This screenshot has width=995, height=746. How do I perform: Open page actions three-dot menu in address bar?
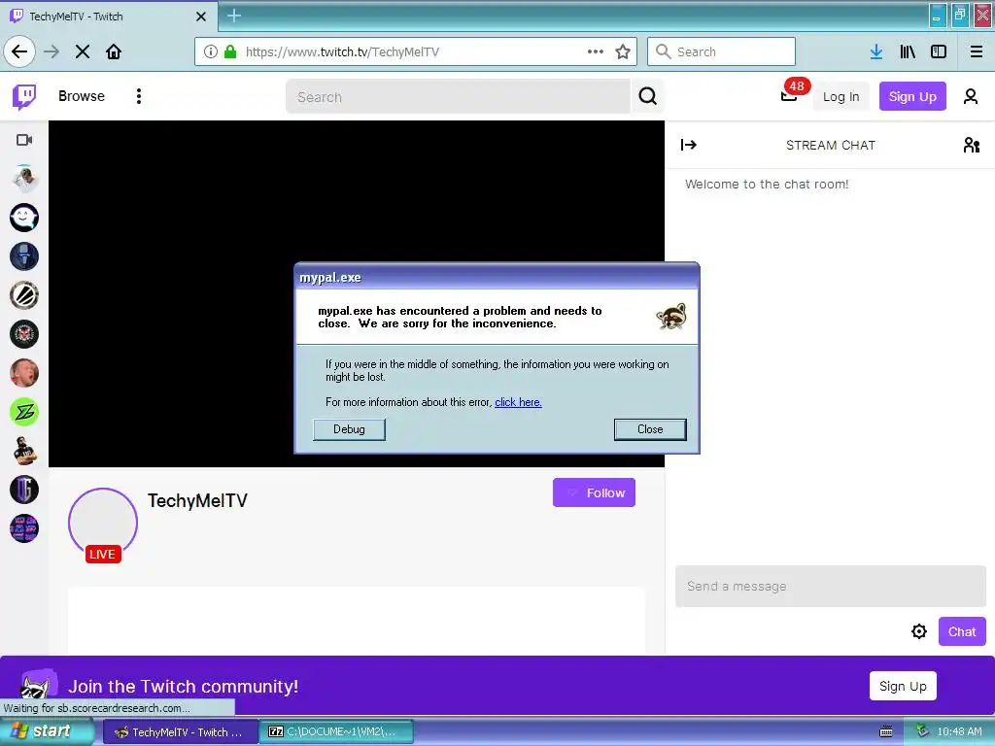596,51
